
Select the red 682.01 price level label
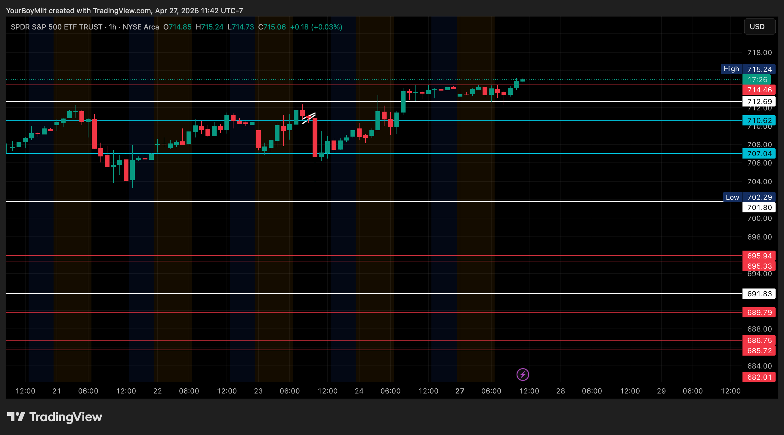click(759, 377)
